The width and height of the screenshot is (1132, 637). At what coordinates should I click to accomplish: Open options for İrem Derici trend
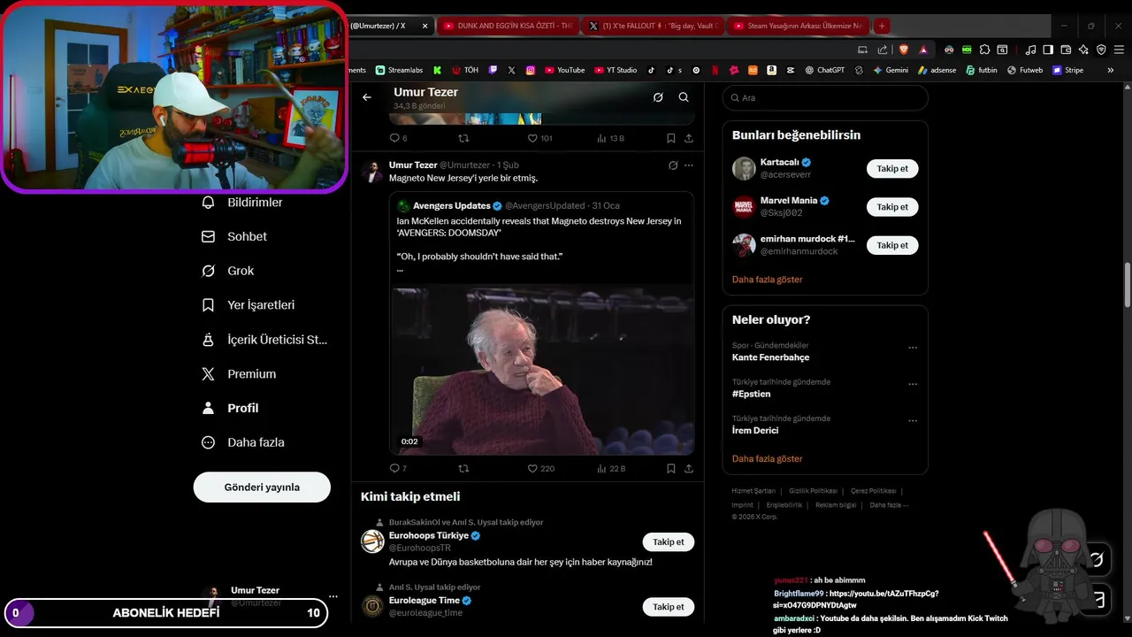point(913,421)
